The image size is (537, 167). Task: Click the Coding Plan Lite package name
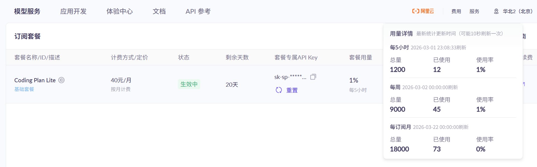click(35, 80)
